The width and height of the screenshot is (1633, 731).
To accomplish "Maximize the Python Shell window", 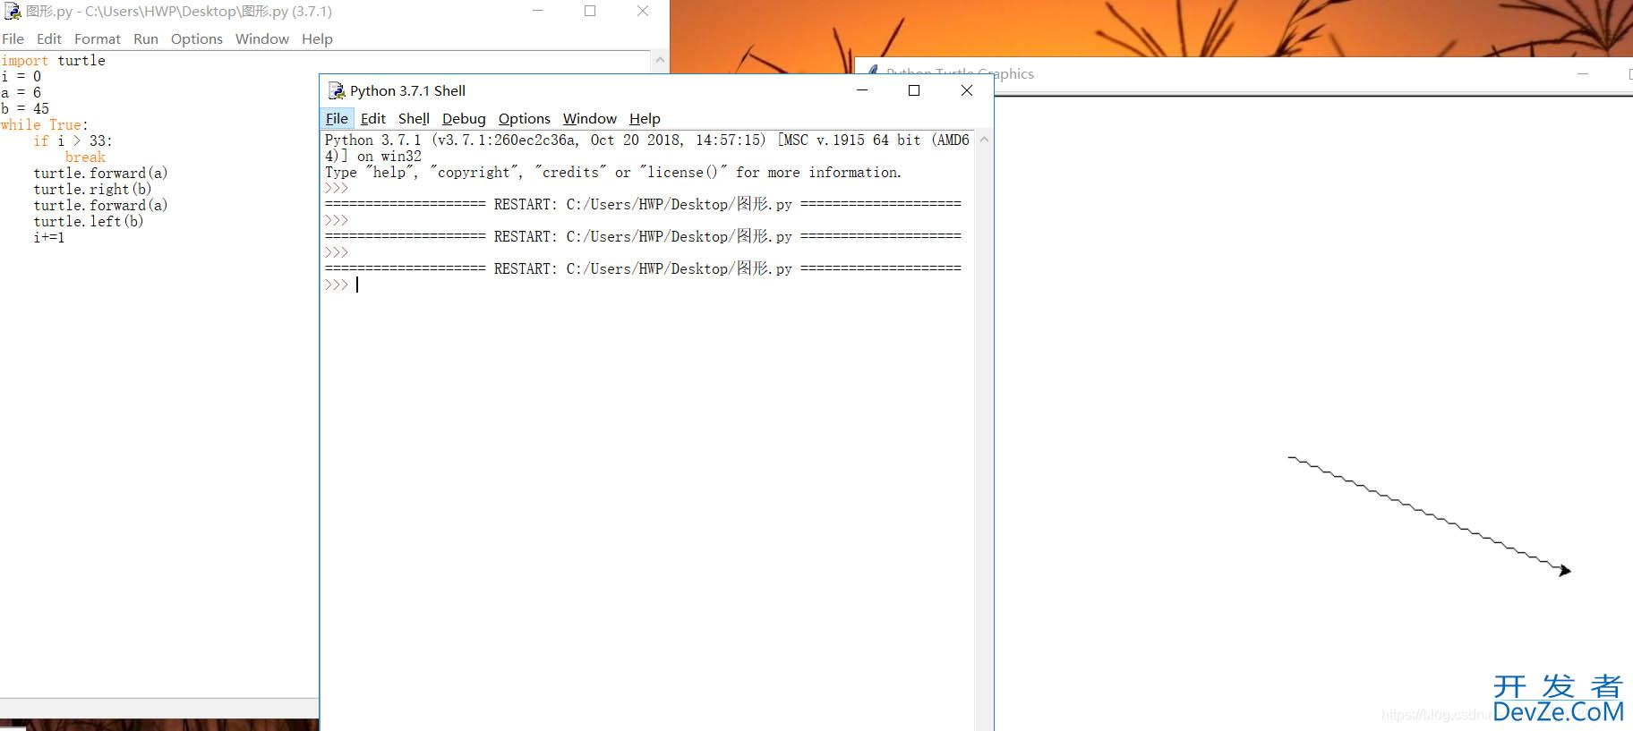I will (914, 90).
